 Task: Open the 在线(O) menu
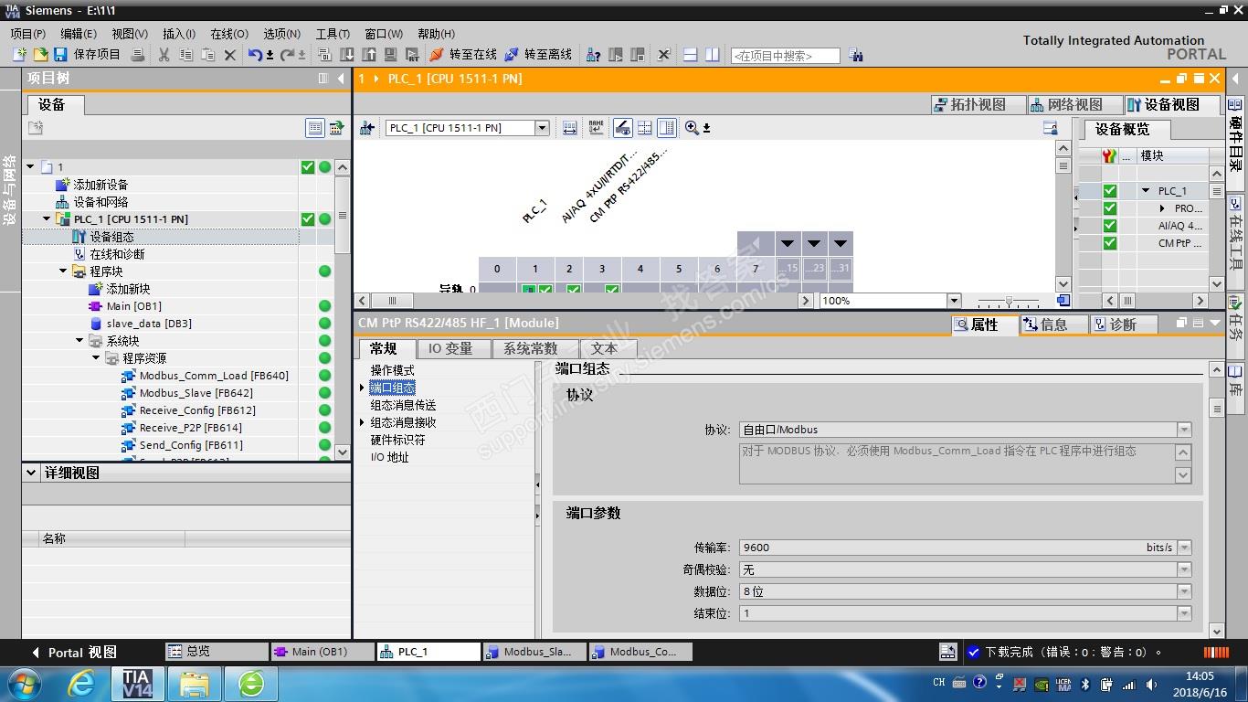(229, 34)
